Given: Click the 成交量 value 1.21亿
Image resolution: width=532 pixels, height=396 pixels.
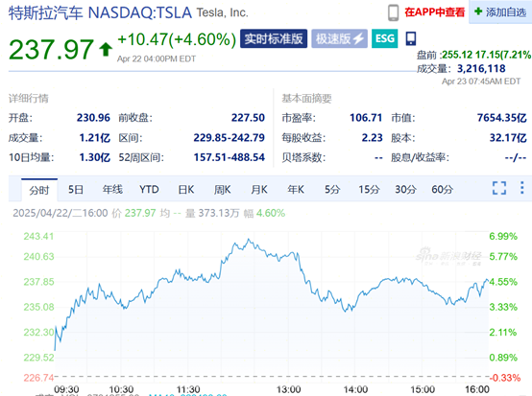Looking at the screenshot, I should point(95,138).
